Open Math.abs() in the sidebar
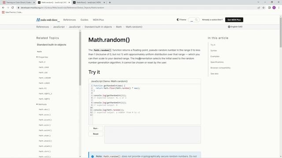282x158 pixels. point(44,109)
